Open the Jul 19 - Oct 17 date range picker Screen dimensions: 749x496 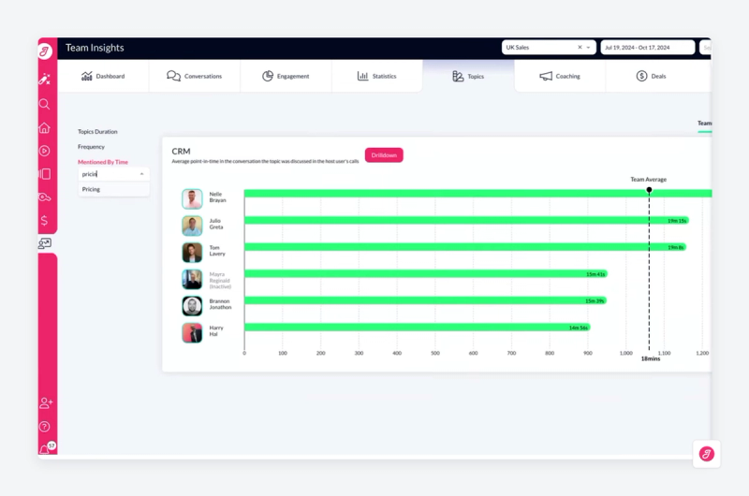coord(647,48)
